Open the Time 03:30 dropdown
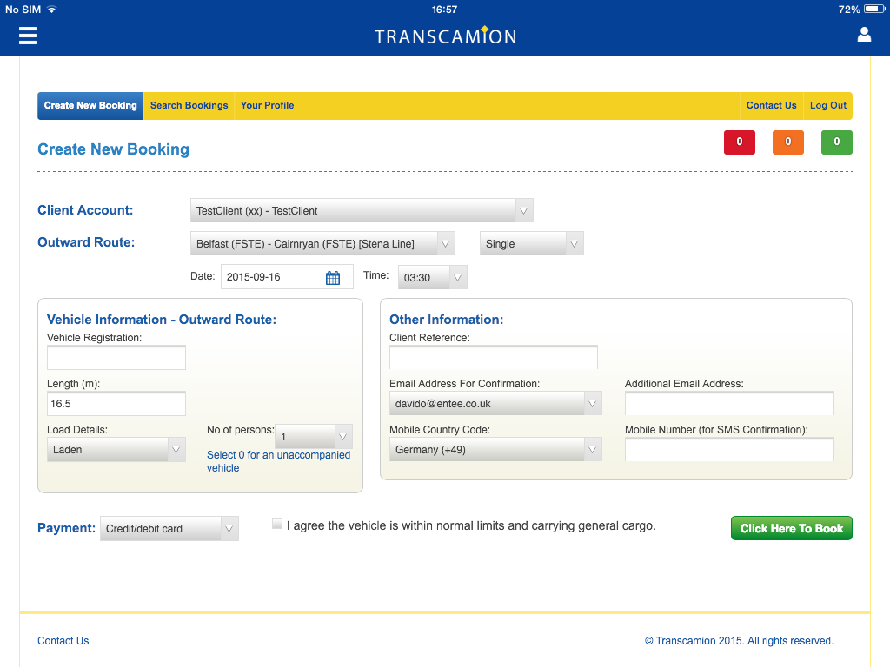Viewport: 890px width, 667px height. 433,277
